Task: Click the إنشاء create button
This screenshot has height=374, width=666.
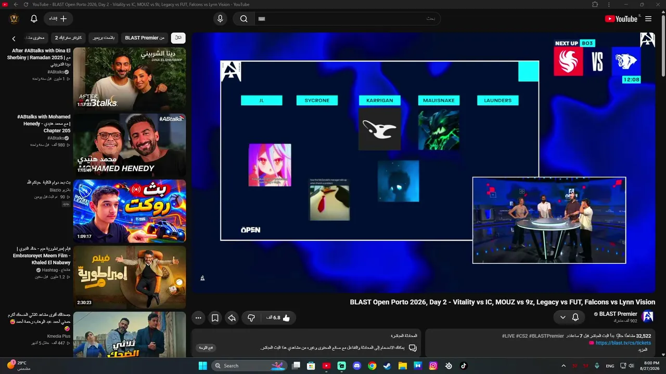Action: pyautogui.click(x=58, y=19)
